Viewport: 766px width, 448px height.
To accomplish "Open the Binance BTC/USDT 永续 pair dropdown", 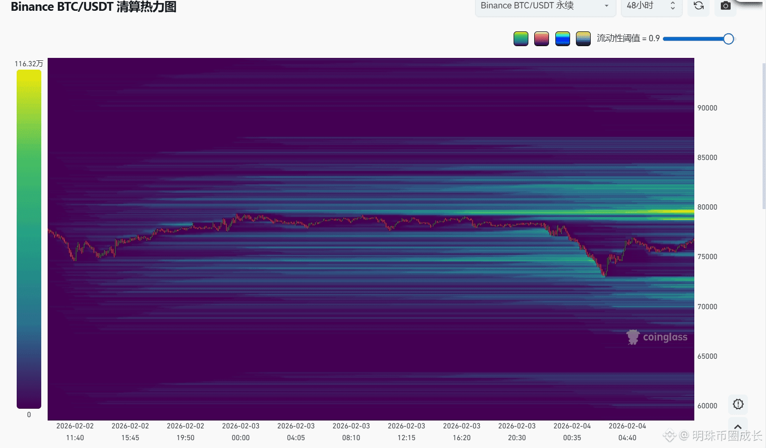I will click(545, 6).
